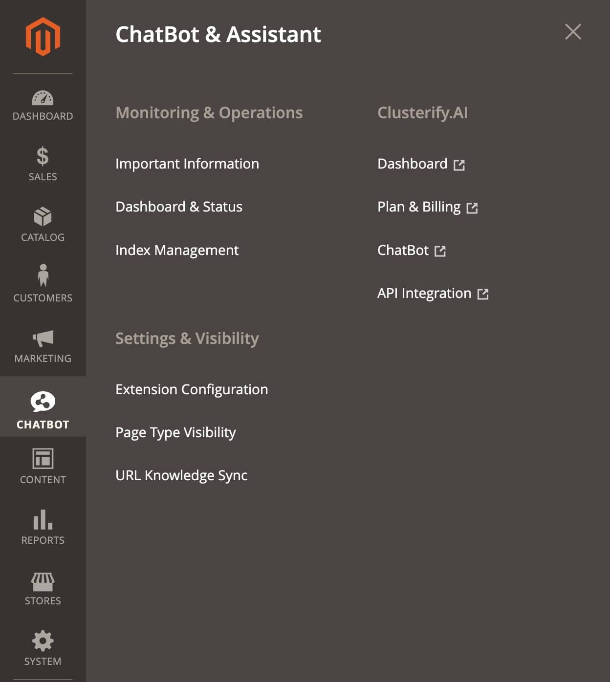Screen dimensions: 610x682
Task: Open the API Integration link
Action: (x=424, y=293)
